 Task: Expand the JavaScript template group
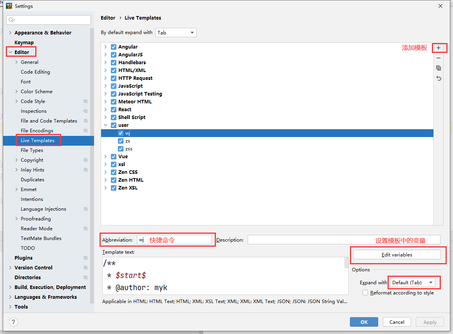(x=105, y=86)
